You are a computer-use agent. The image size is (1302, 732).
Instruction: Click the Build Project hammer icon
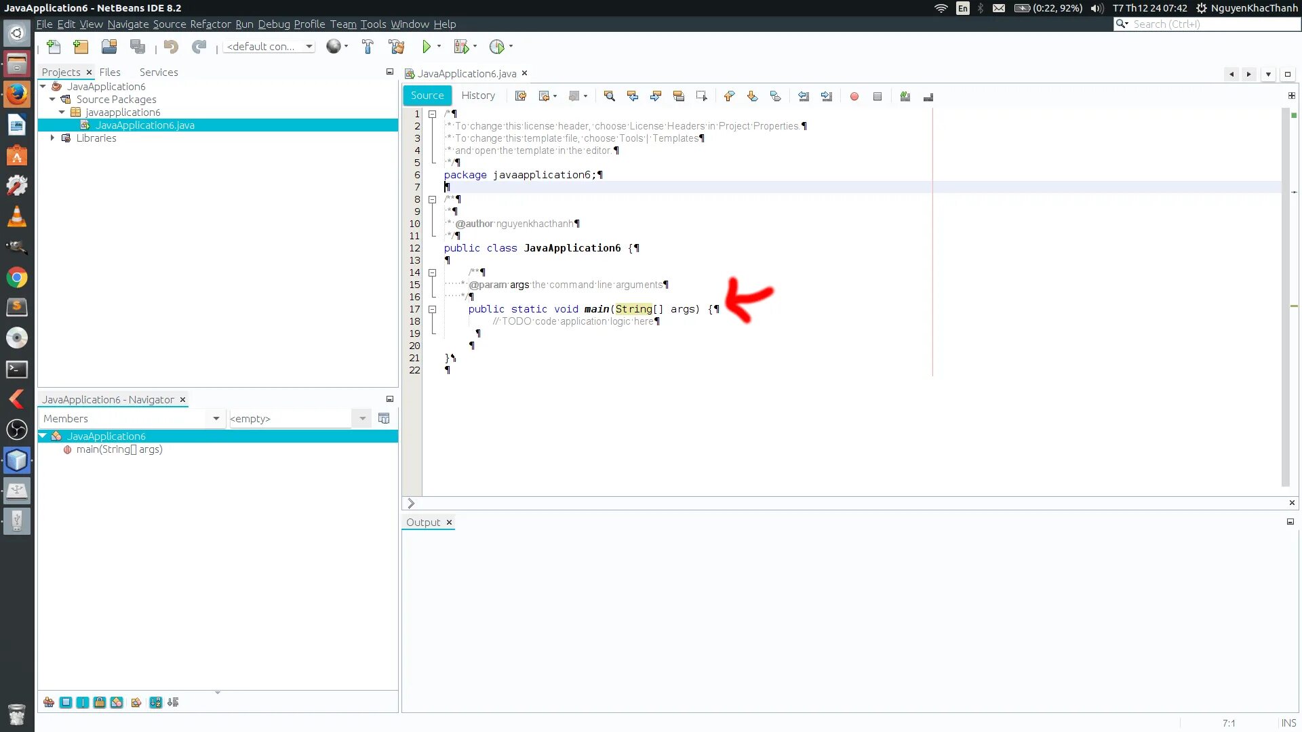(x=368, y=47)
